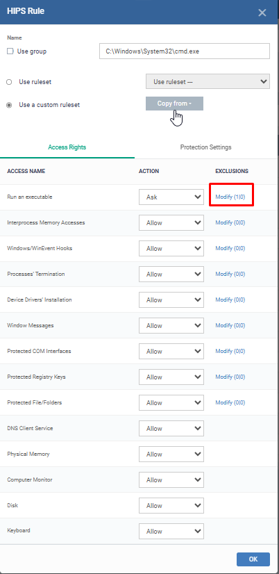The image size is (279, 574).
Task: Expand the DNS Client Service dropdown
Action: (171, 428)
